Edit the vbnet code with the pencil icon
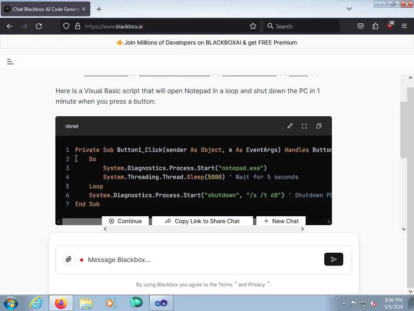The image size is (414, 311). pyautogui.click(x=290, y=126)
